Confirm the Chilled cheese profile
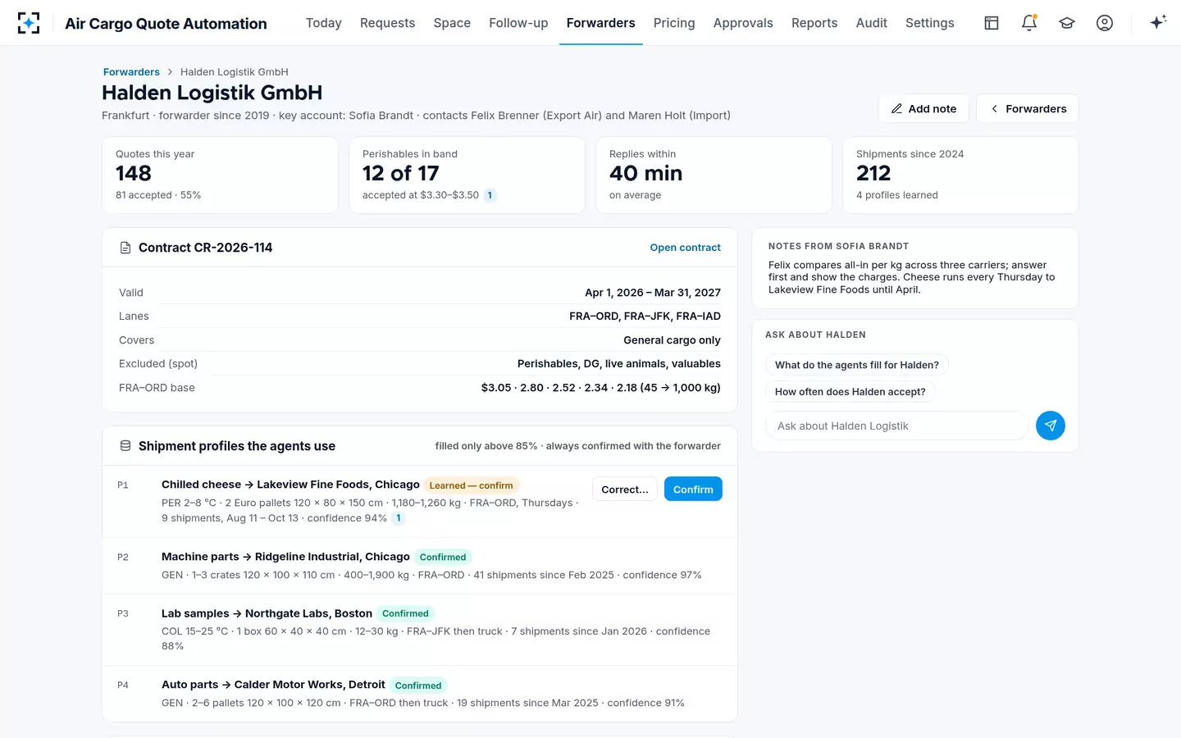Screen dimensions: 1181x738 click(693, 490)
